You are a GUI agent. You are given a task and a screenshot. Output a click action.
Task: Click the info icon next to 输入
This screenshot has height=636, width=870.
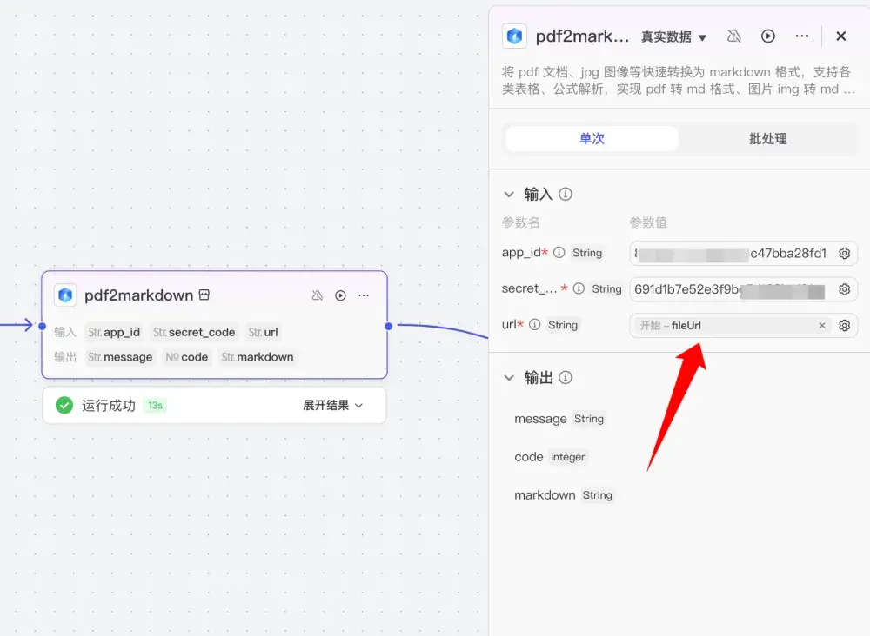point(566,195)
